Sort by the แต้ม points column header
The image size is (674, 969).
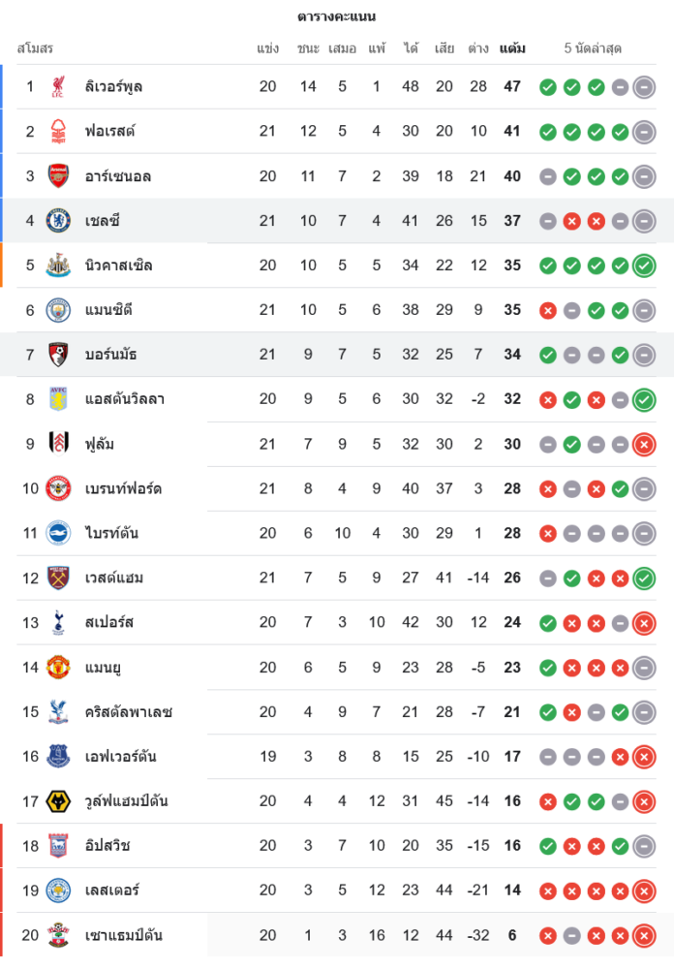(512, 48)
